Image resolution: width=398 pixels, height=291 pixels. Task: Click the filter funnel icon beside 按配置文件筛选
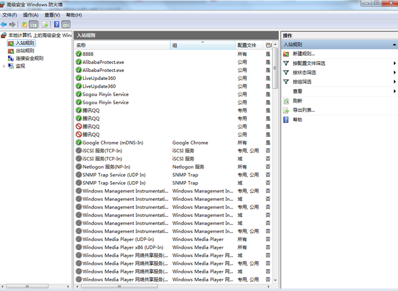click(286, 63)
